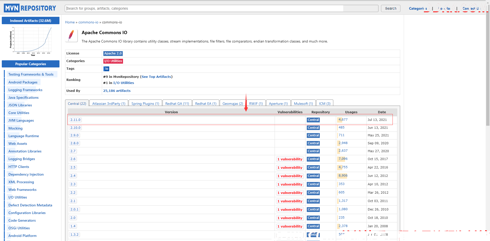Open Java Specifications category

23,97
